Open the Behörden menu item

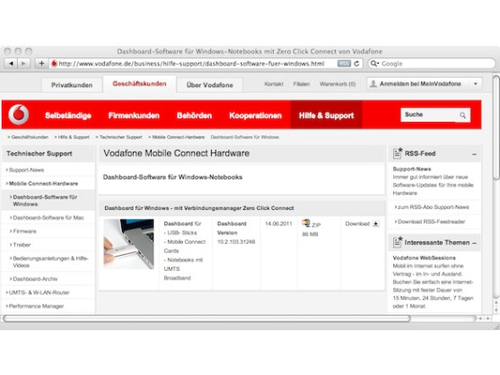(x=194, y=116)
